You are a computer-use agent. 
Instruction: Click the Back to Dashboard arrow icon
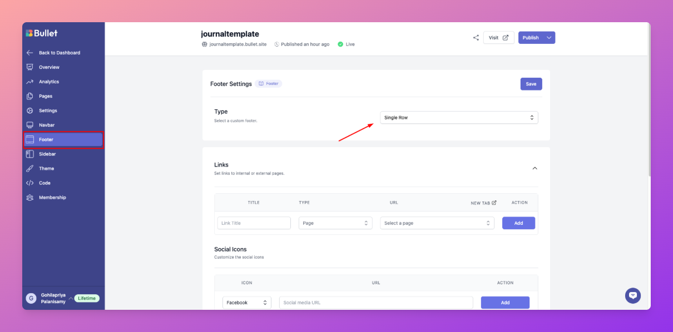coord(30,53)
